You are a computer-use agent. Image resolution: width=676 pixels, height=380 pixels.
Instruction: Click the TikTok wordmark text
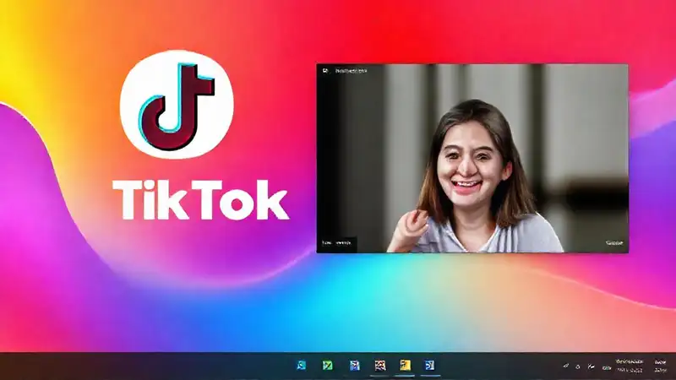click(200, 200)
